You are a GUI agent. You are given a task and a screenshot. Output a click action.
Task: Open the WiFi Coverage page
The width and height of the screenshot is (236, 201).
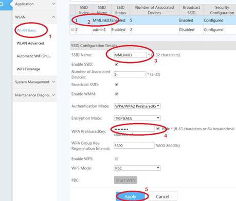click(28, 69)
